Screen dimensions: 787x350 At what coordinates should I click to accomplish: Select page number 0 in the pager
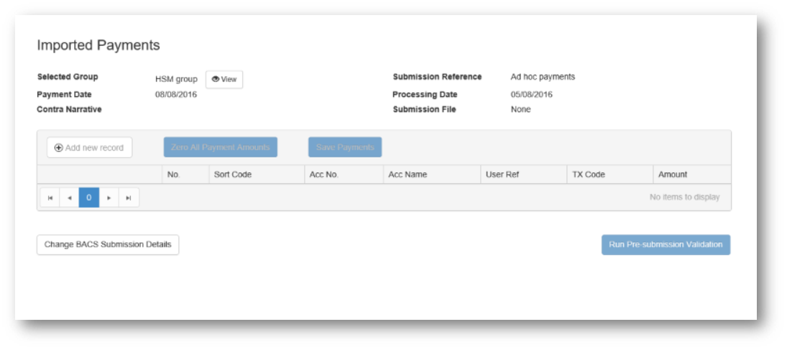point(89,198)
